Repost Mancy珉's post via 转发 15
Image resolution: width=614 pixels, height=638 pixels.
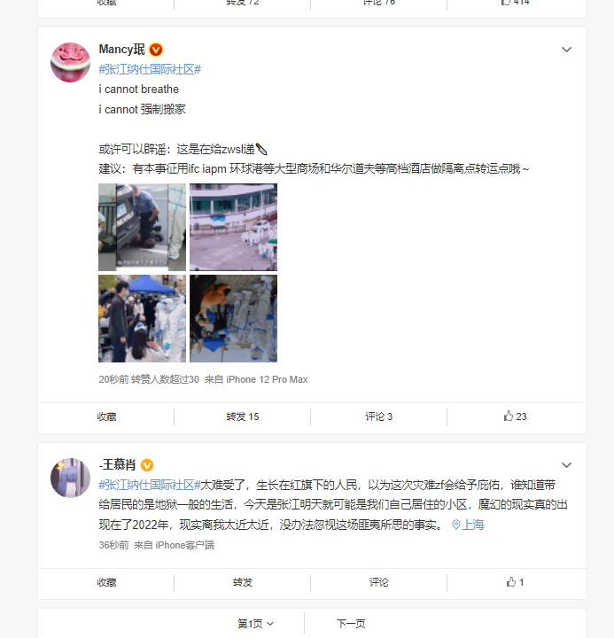[x=243, y=416]
